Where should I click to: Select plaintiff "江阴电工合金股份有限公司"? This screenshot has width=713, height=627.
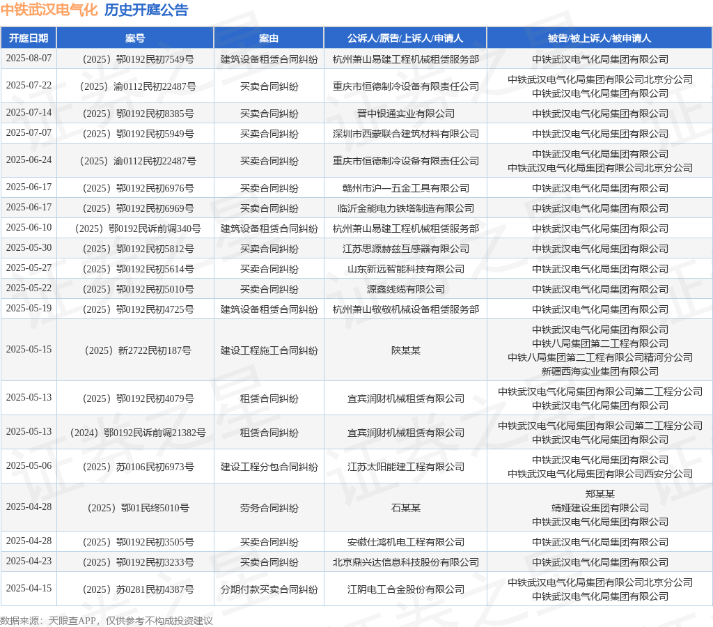[406, 589]
